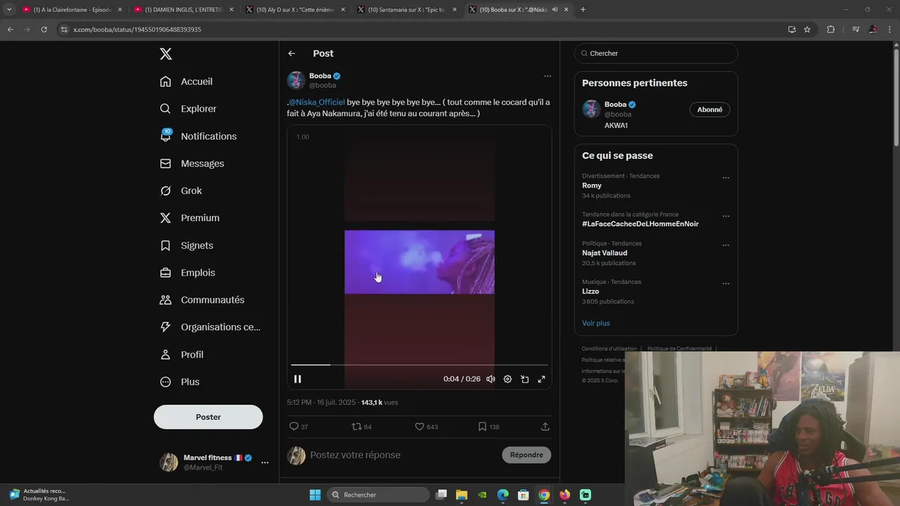This screenshot has width=900, height=506.
Task: Click the Poster button
Action: click(208, 417)
